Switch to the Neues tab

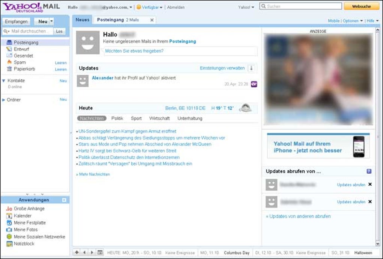pyautogui.click(x=83, y=20)
